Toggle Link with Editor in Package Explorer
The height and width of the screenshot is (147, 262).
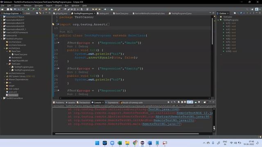click(40, 13)
